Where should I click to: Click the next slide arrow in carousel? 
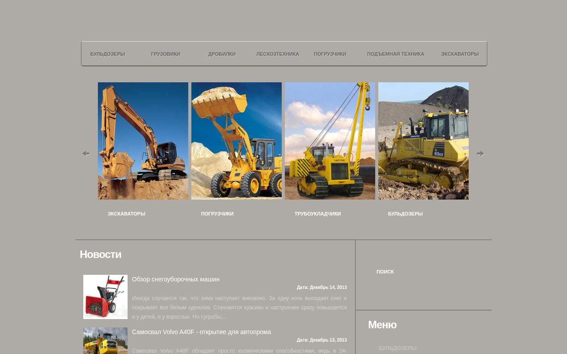click(x=481, y=154)
